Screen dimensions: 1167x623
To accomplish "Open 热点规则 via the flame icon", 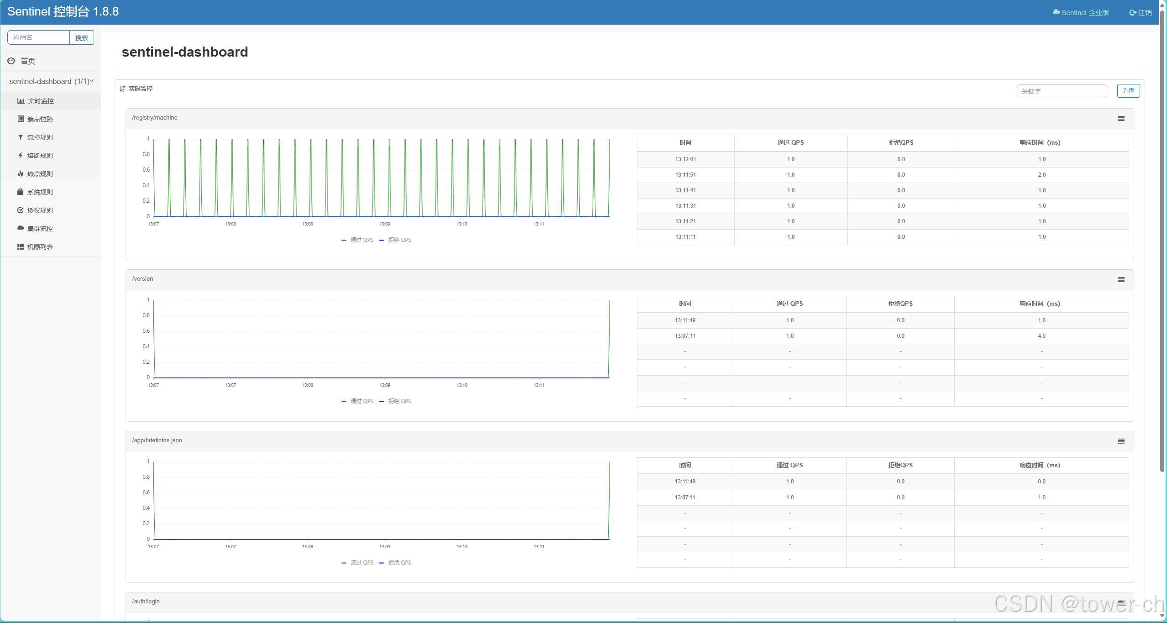I will click(x=21, y=173).
